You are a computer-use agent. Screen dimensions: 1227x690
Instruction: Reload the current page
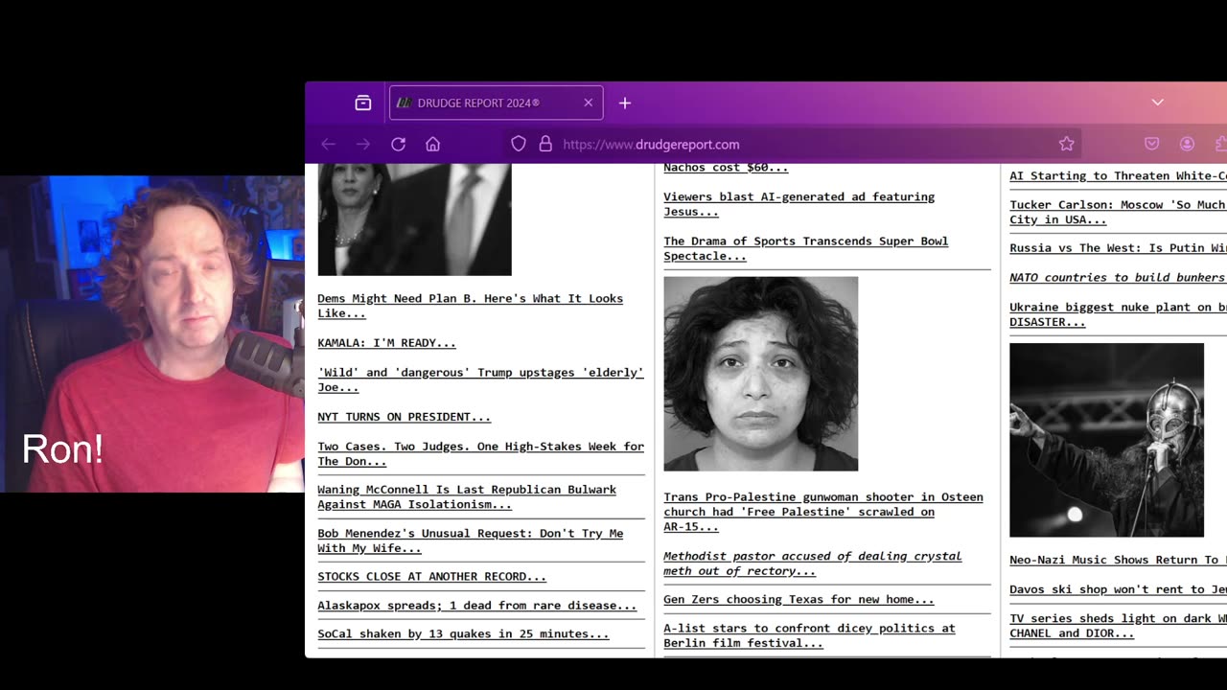coord(399,144)
